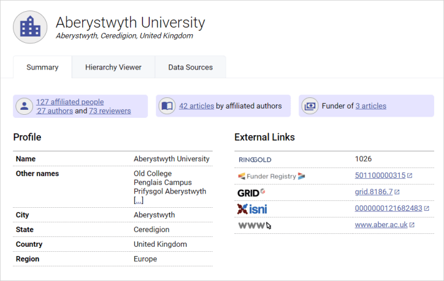Click the open book articles icon
Viewport: 444px width, 281px height.
coord(167,106)
